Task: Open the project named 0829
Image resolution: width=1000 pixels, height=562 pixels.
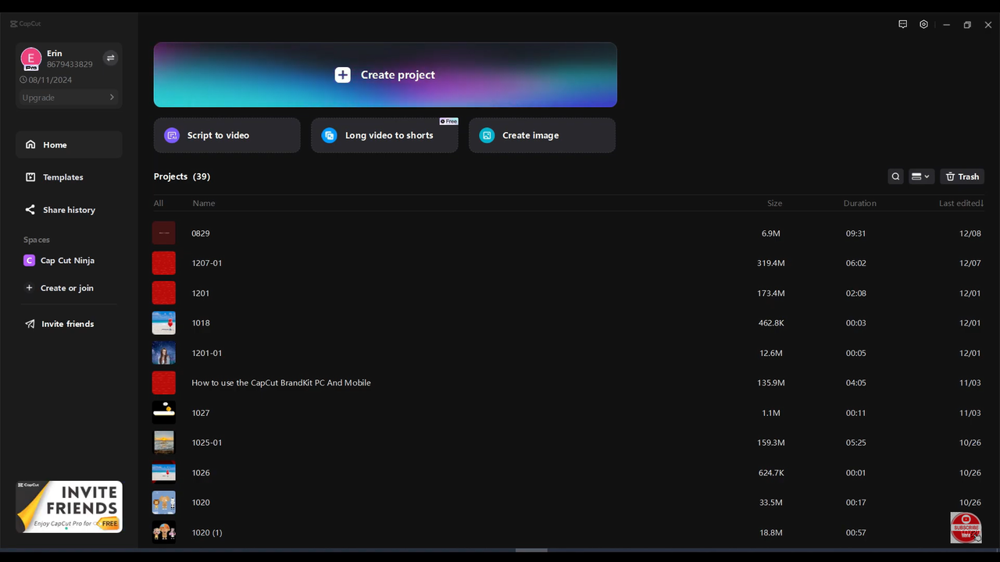Action: coord(201,233)
